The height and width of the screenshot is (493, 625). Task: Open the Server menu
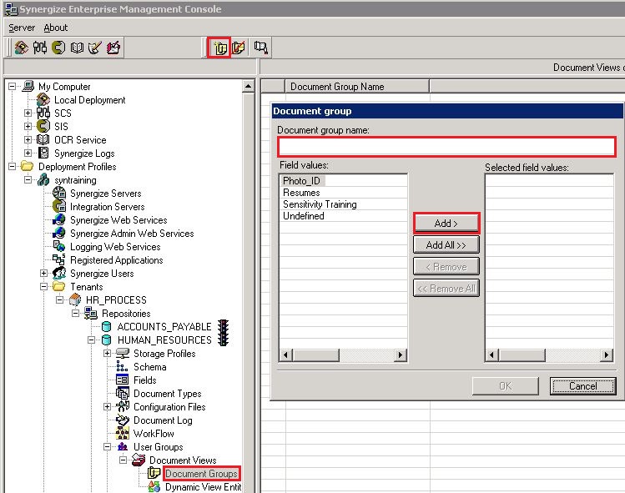click(22, 28)
